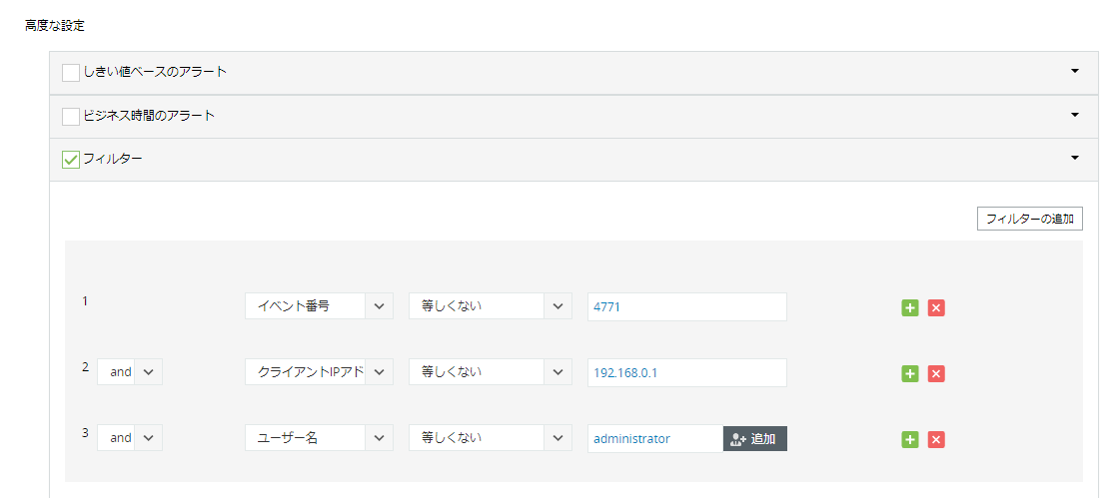1103x498 pixels.
Task: Open the ユーザー名 field dropdown
Action: [378, 438]
